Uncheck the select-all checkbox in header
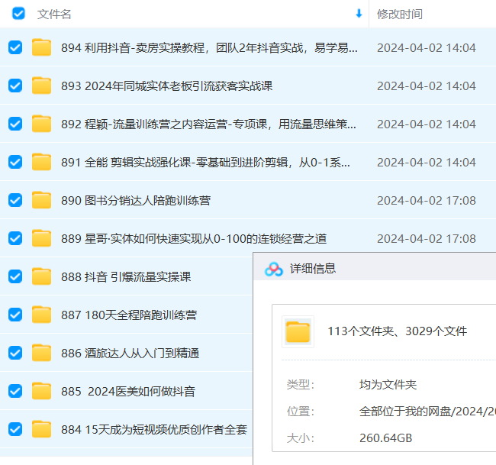This screenshot has width=496, height=465. (18, 14)
